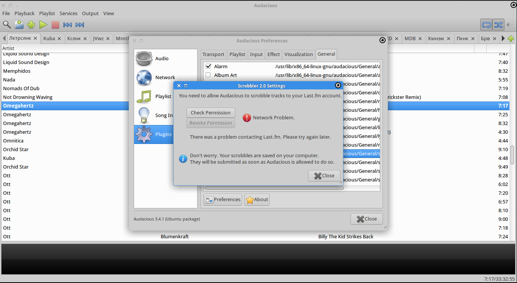This screenshot has width=517, height=283.
Task: Open the Playlist menu in menu bar
Action: (47, 13)
